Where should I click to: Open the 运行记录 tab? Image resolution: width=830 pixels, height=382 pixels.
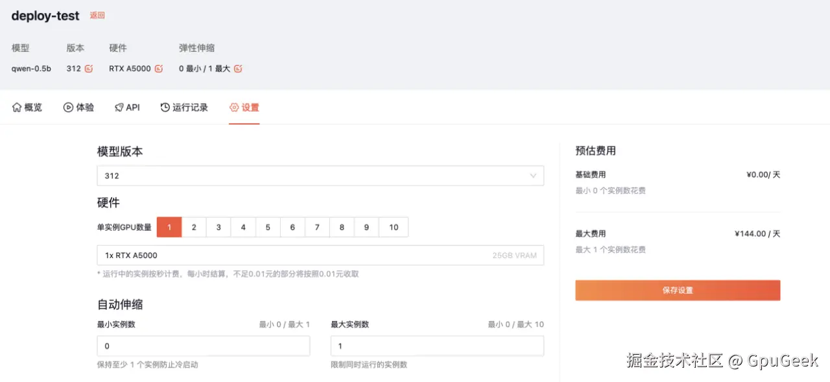coord(184,107)
